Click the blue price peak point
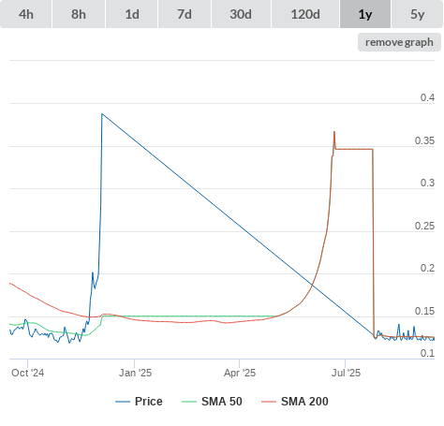 click(102, 114)
